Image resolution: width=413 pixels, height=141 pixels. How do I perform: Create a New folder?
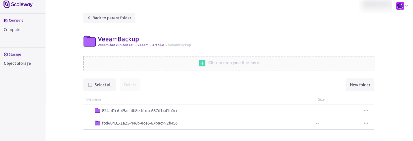pos(360,85)
